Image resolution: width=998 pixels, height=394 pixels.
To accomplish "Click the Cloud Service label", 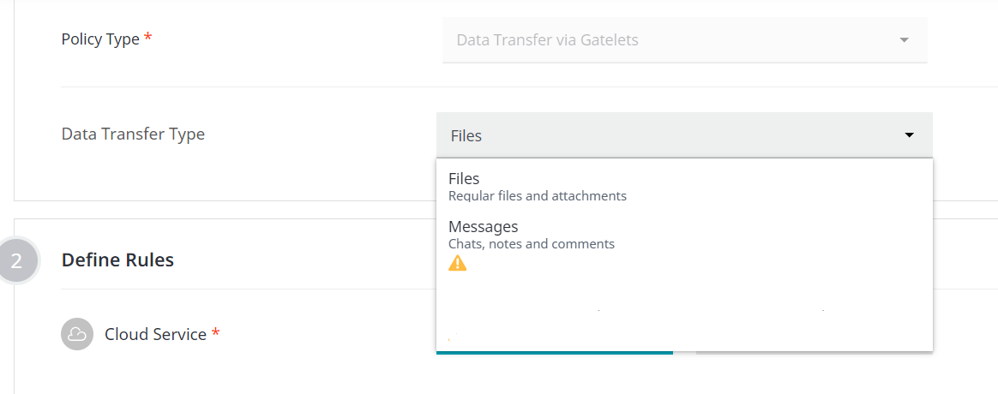I will [155, 334].
